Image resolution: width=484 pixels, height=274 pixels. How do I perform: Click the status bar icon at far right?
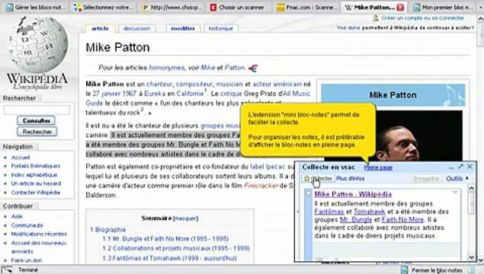coord(471,270)
